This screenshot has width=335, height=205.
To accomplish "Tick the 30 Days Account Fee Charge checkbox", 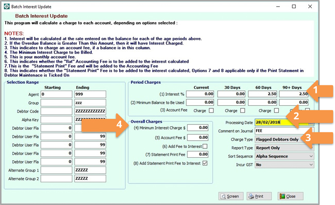I will tap(243, 110).
